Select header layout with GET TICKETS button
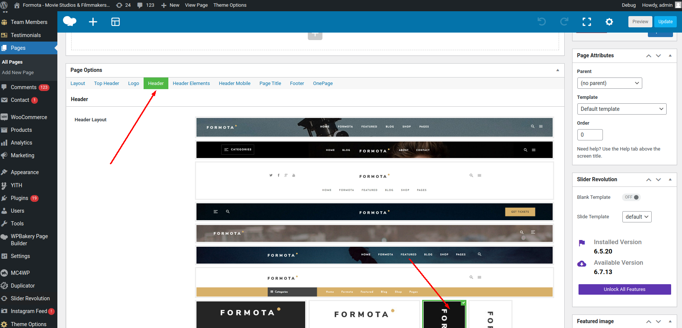The width and height of the screenshot is (682, 328). [375, 212]
